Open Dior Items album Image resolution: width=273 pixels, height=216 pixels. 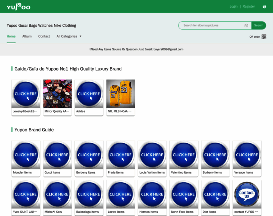click(x=216, y=194)
